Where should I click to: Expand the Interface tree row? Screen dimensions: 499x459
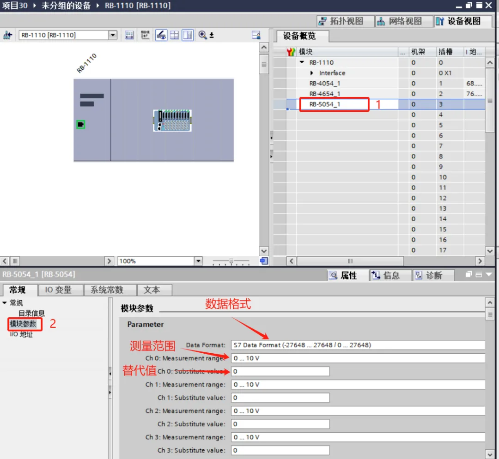click(312, 73)
